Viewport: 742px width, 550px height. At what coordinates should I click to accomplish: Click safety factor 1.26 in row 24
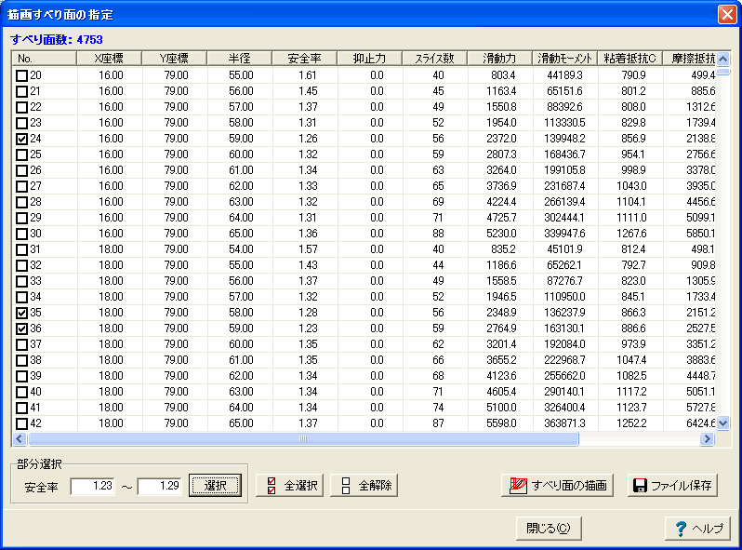(x=308, y=139)
